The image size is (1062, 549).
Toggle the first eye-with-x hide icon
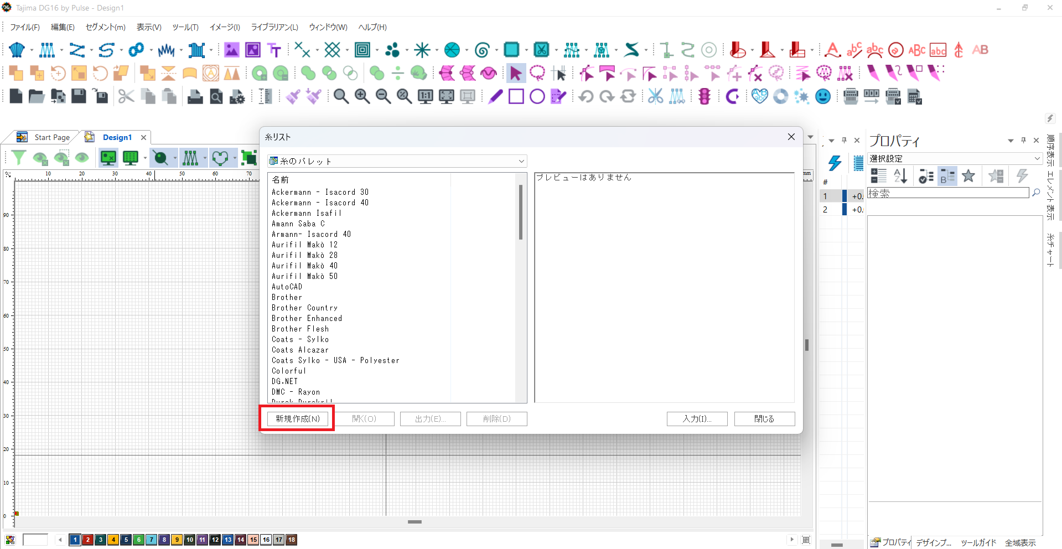pyautogui.click(x=40, y=158)
